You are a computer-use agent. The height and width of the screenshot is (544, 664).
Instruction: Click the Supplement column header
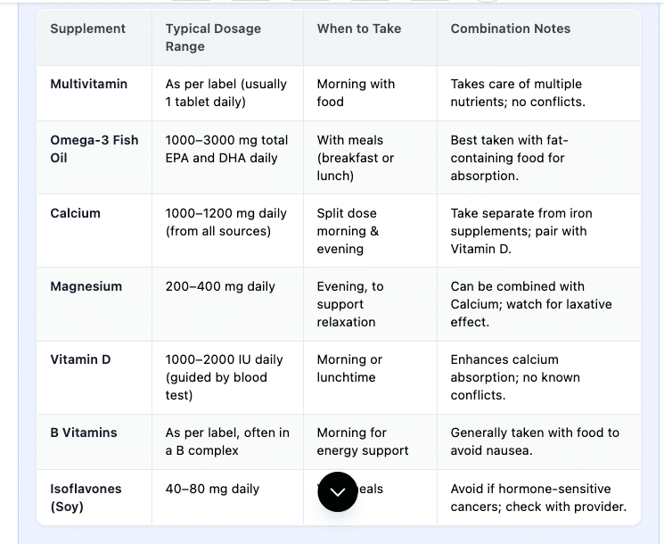[86, 29]
